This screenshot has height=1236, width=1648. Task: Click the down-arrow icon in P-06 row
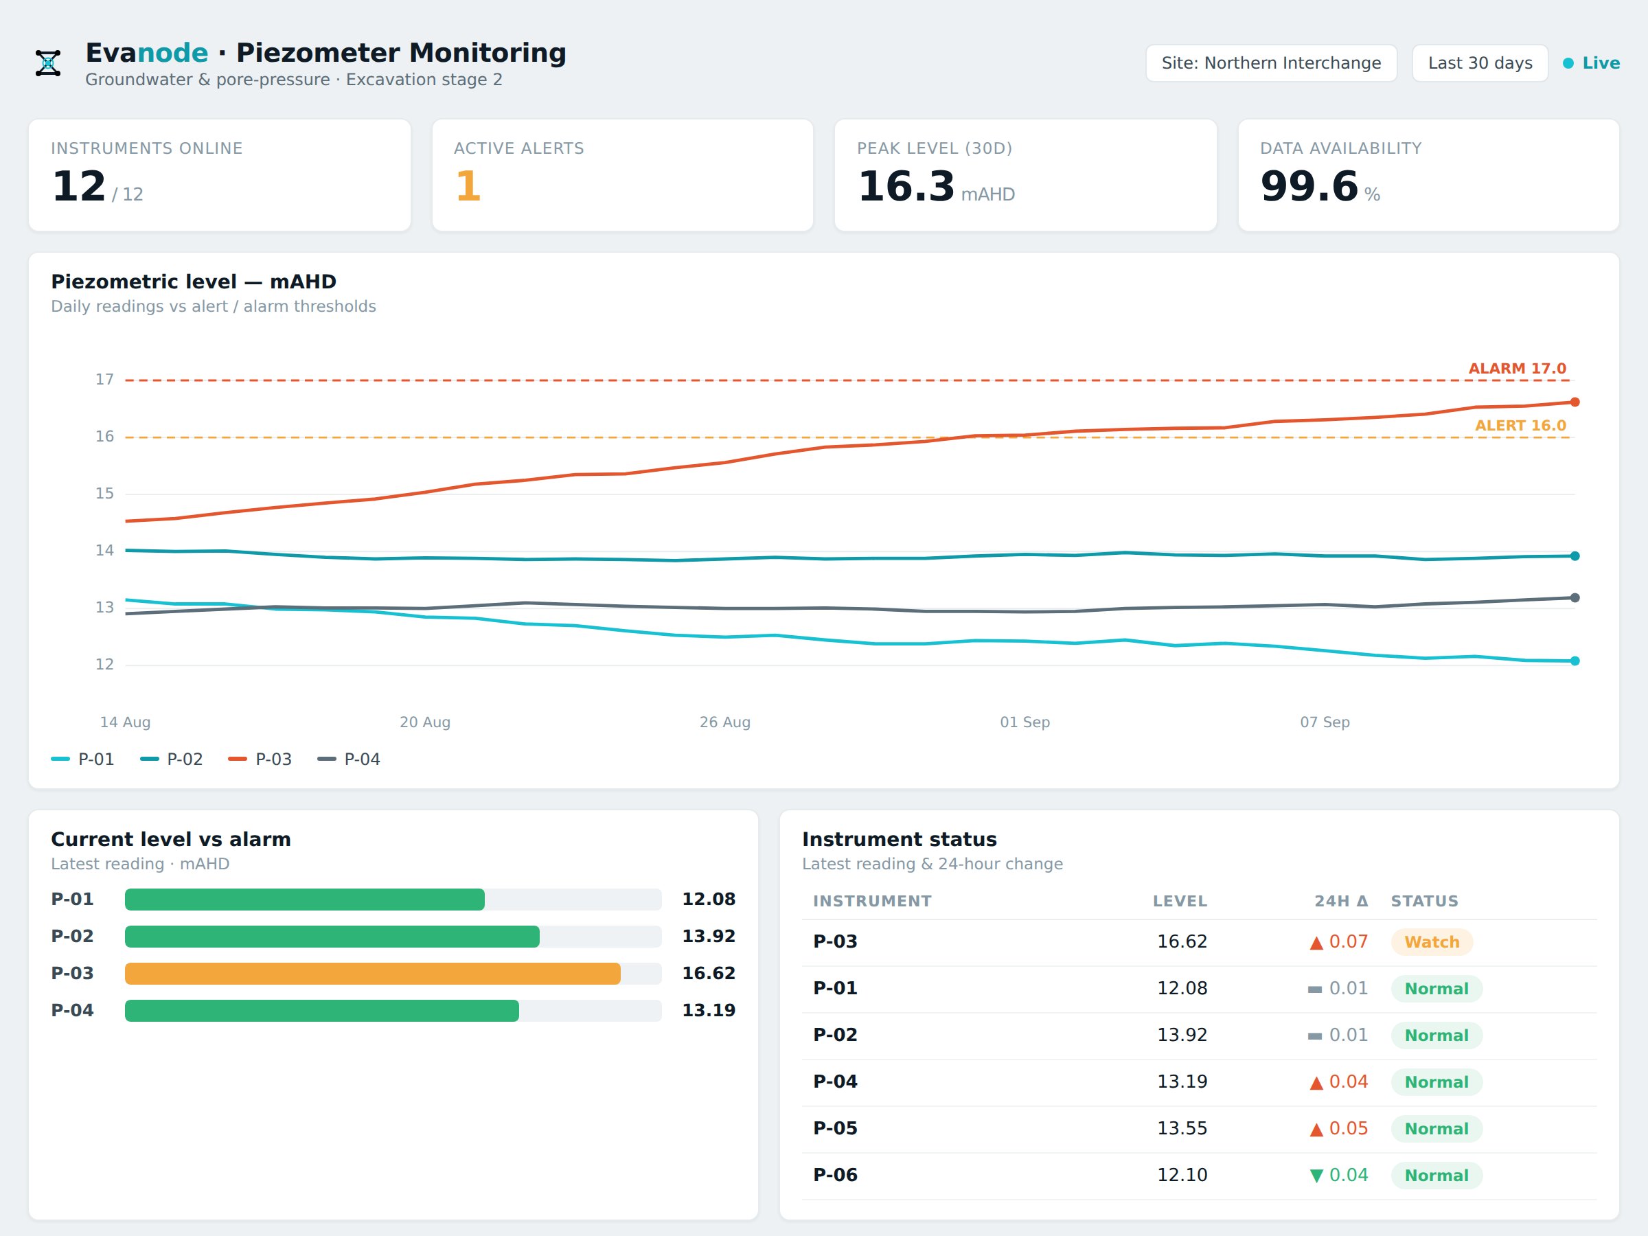coord(1316,1176)
